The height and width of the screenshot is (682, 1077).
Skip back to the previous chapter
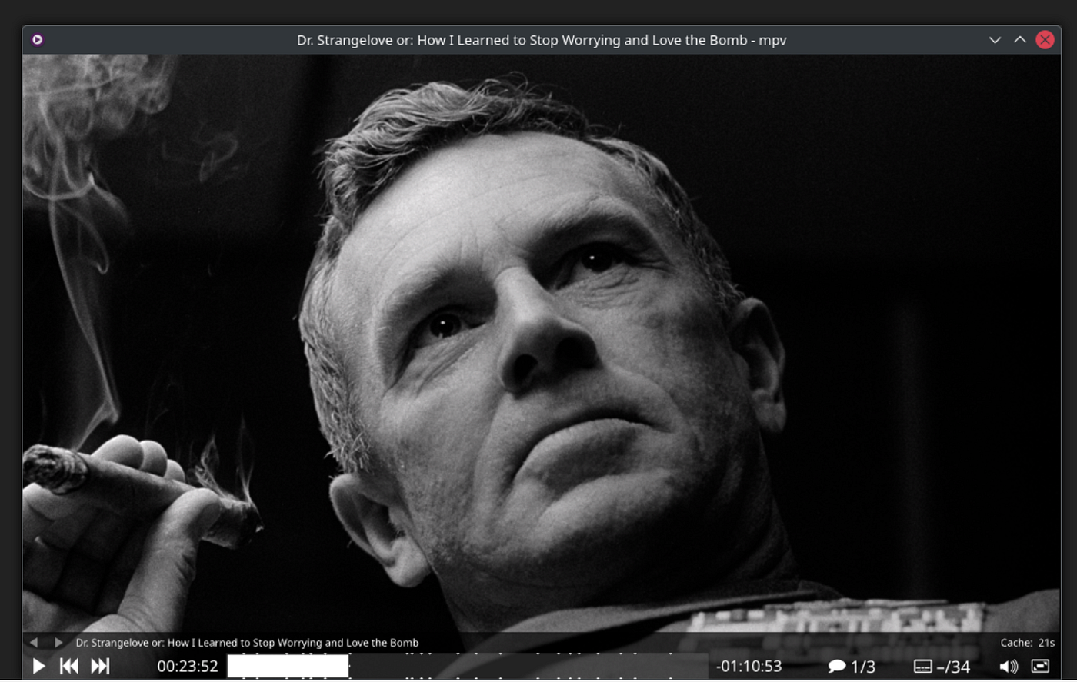tap(69, 666)
